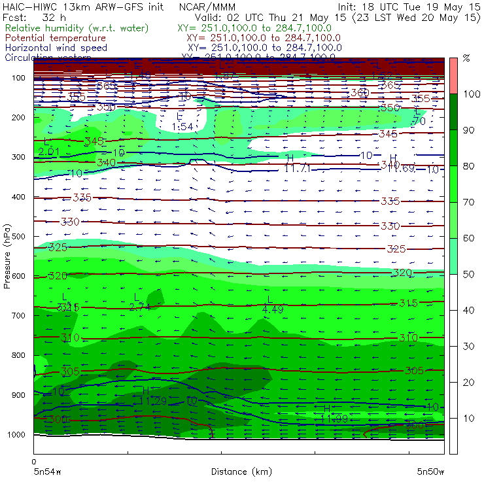Pick the light green 60–70% color bar segment

[x=453, y=220]
